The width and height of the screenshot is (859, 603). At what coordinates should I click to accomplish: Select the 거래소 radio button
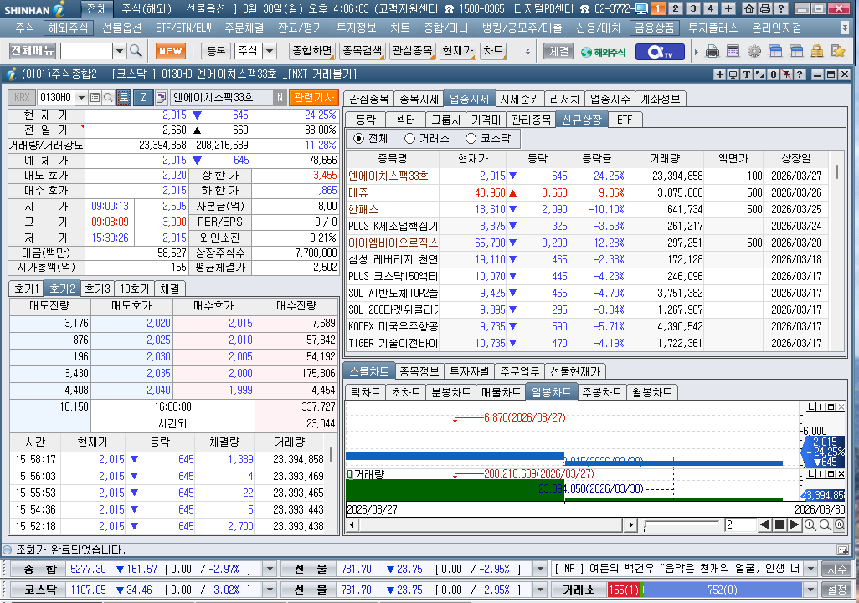(409, 139)
